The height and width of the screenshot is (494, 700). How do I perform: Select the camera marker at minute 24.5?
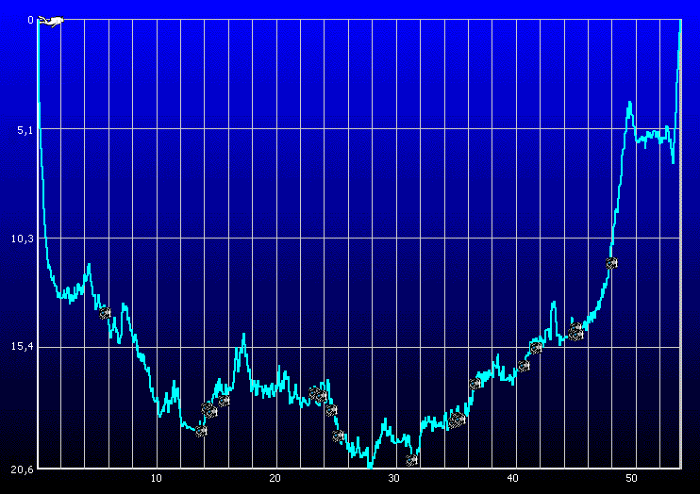coord(331,410)
